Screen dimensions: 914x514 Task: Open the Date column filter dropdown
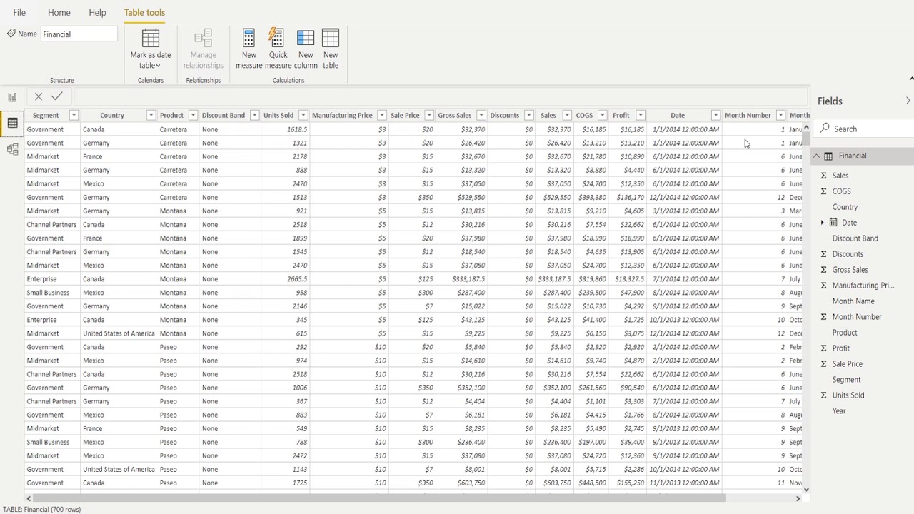pyautogui.click(x=715, y=115)
